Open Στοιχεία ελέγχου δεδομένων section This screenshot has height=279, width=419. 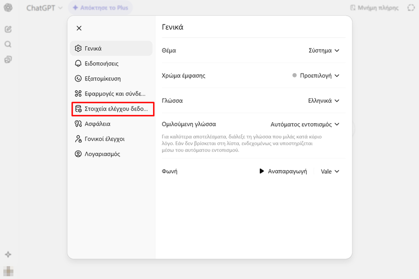click(x=112, y=109)
